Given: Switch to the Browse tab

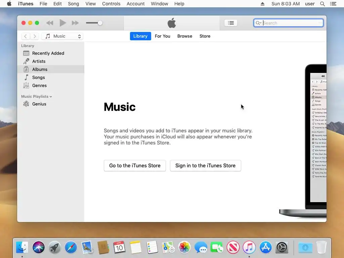Looking at the screenshot, I should (185, 36).
